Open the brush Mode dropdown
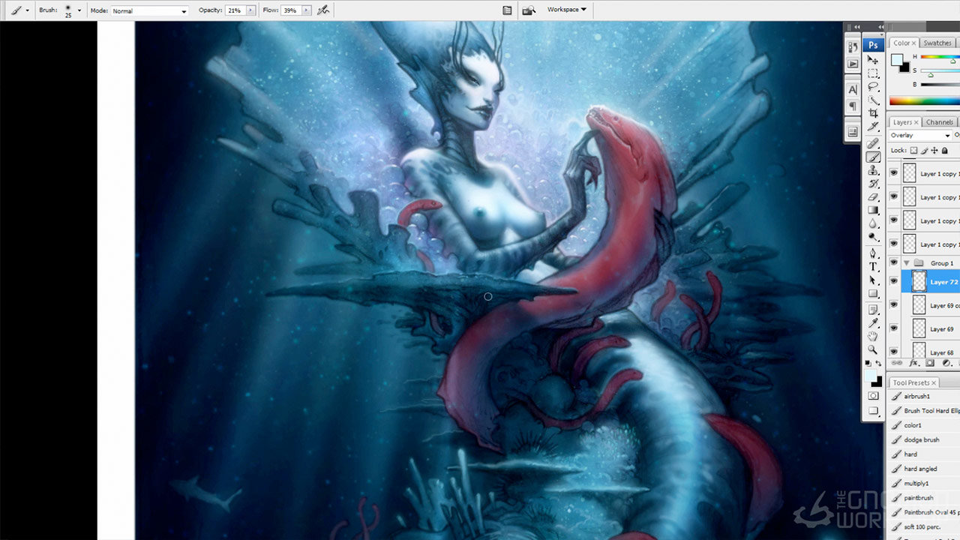 tap(150, 11)
